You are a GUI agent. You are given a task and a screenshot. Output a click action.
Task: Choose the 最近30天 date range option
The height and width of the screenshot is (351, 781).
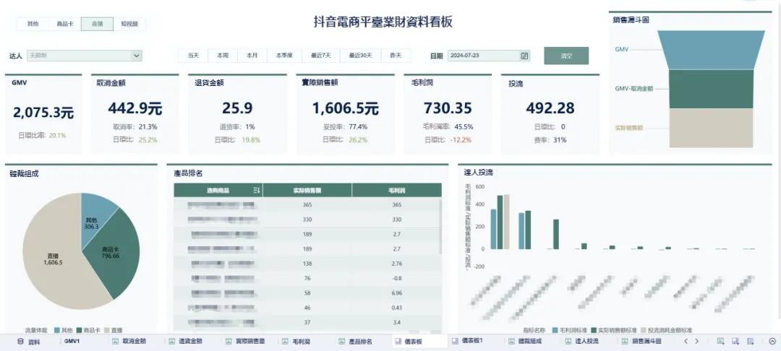coord(360,56)
